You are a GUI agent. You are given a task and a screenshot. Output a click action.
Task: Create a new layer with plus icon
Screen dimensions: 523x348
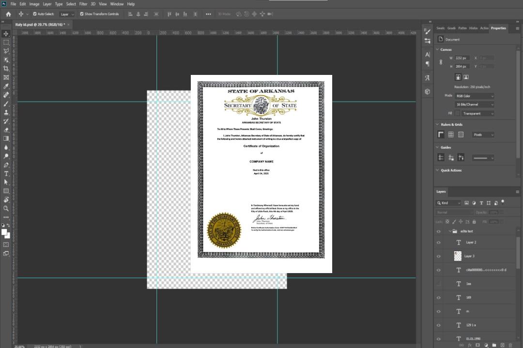pyautogui.click(x=502, y=345)
